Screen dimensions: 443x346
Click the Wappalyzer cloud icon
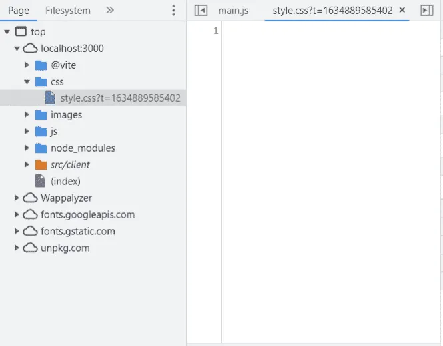30,198
